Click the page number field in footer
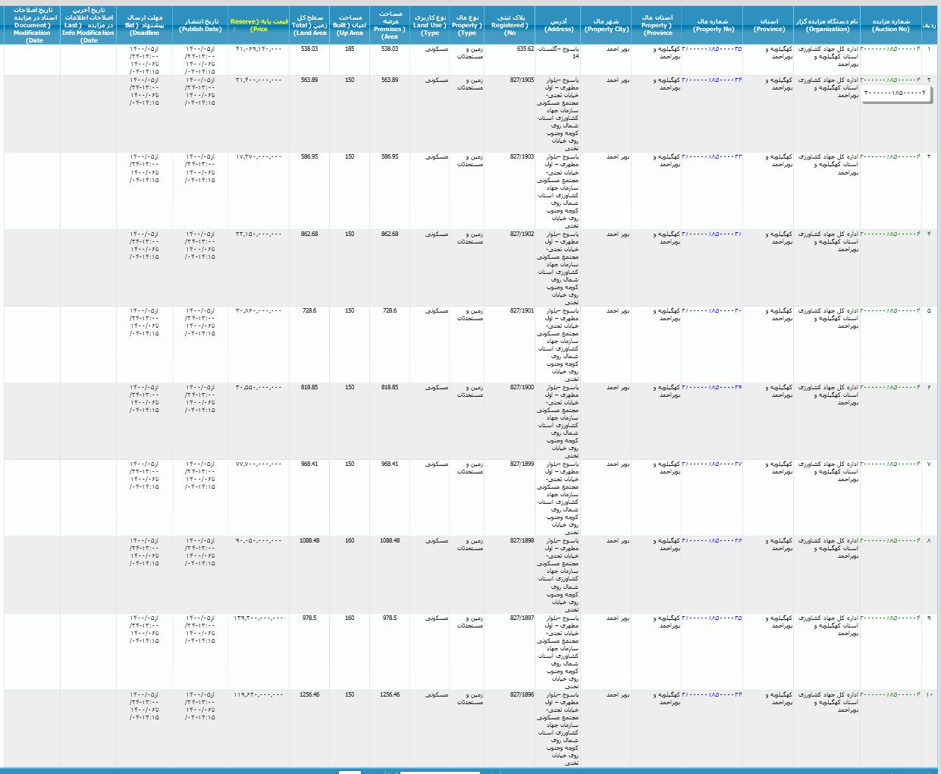The height and width of the screenshot is (774, 941). tap(350, 772)
